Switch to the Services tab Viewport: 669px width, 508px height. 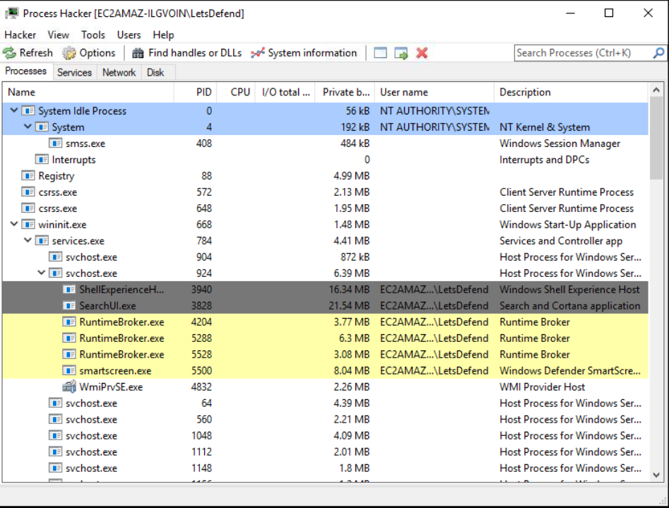click(74, 71)
